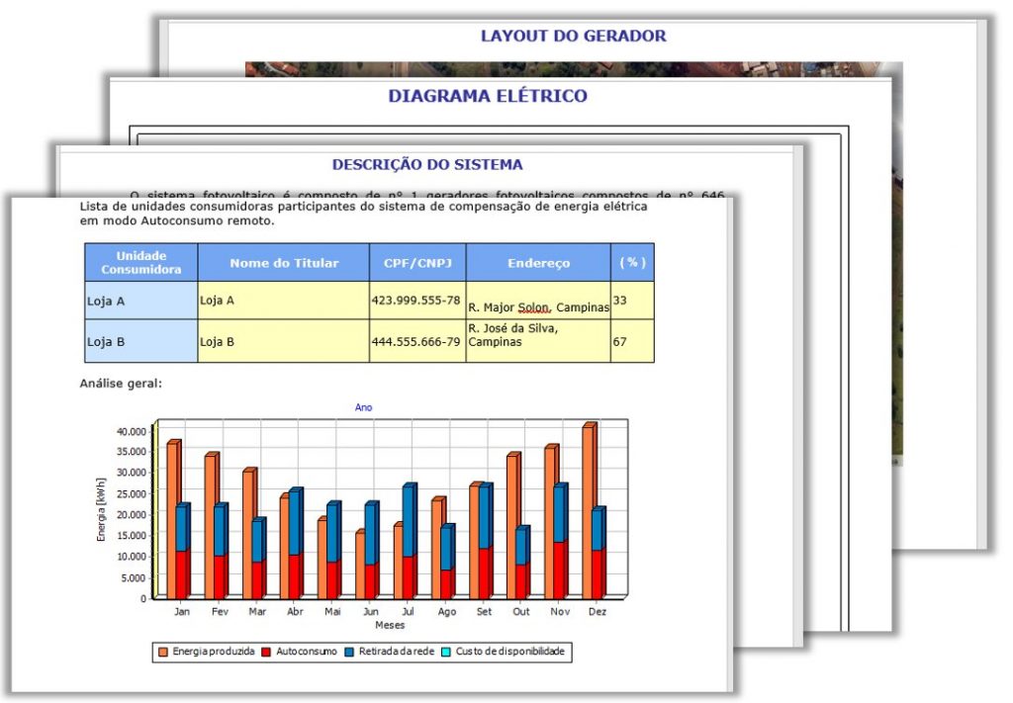Open the Layout do Gerador page
Image resolution: width=1013 pixels, height=703 pixels.
(x=573, y=36)
